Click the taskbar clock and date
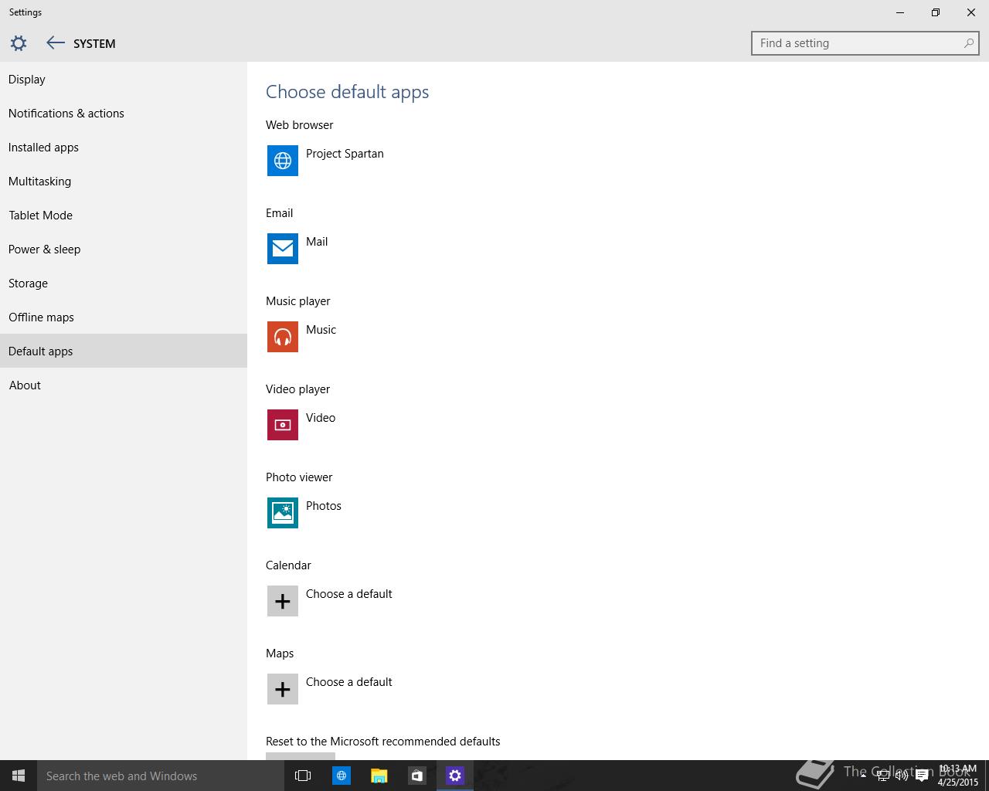Viewport: 989px width, 791px height. (x=958, y=776)
